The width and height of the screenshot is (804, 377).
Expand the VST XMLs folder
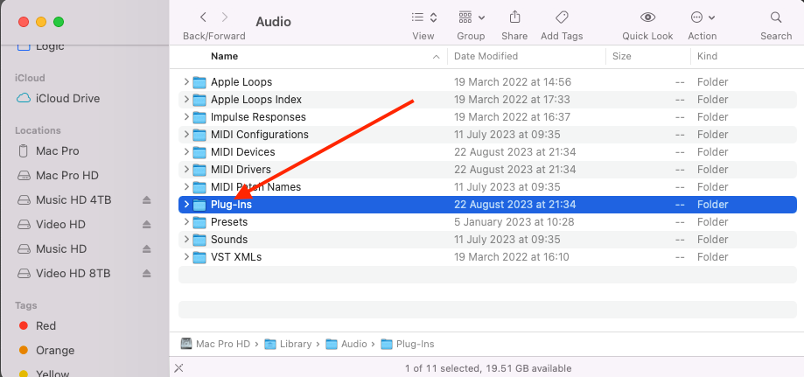(x=186, y=257)
